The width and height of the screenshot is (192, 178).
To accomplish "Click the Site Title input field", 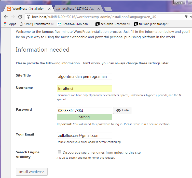I will point(85,76).
